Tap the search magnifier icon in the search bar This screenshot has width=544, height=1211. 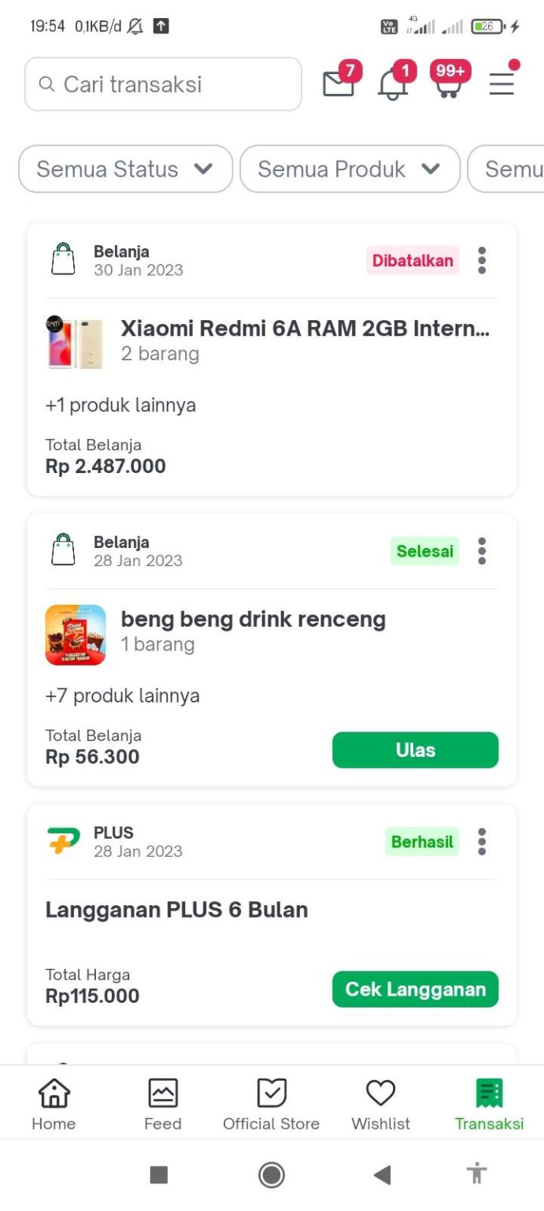click(47, 84)
